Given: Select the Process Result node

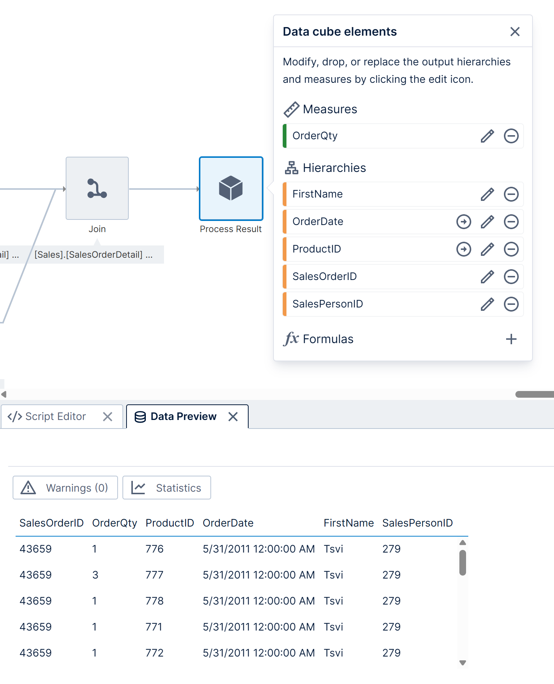Looking at the screenshot, I should (231, 188).
